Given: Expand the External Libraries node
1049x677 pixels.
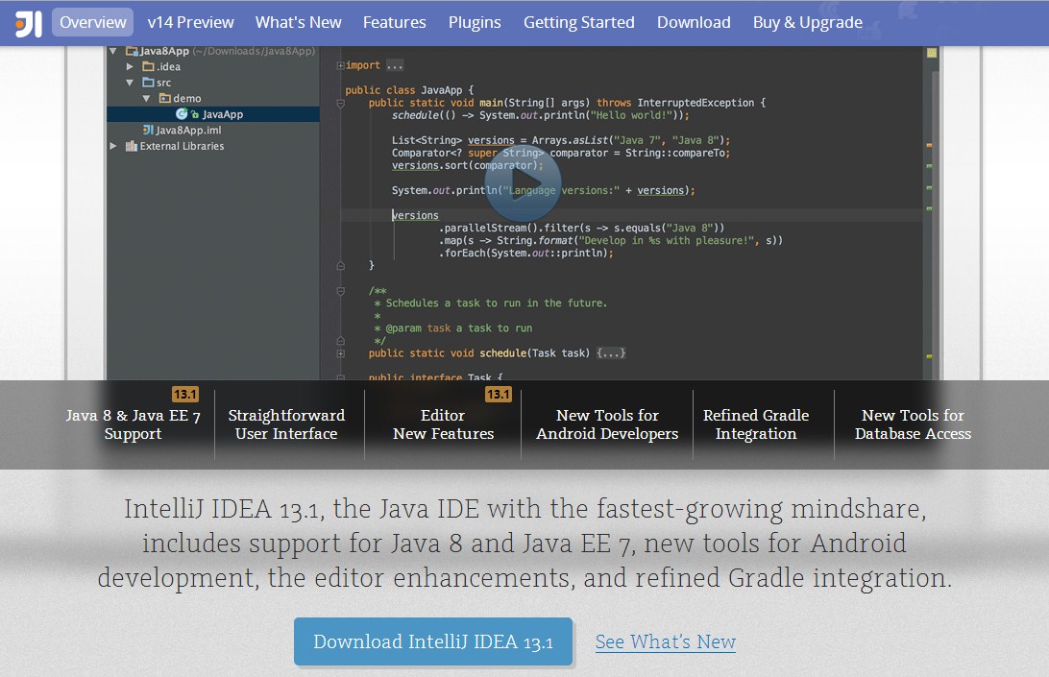Looking at the screenshot, I should 112,145.
